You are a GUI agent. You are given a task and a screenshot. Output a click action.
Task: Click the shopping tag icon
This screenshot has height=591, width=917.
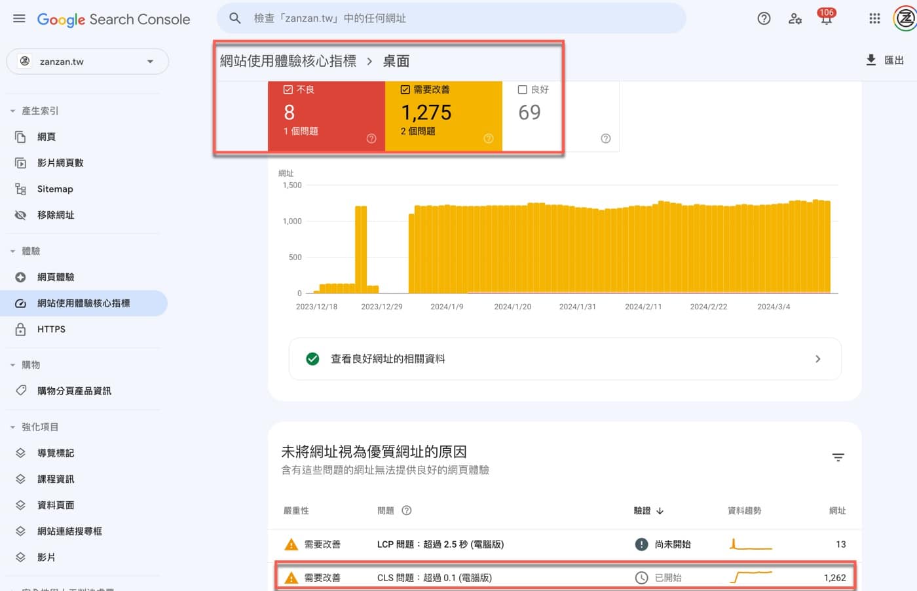pyautogui.click(x=21, y=391)
